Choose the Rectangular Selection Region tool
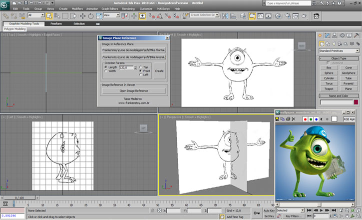The height and width of the screenshot is (220, 362). pyautogui.click(x=65, y=16)
